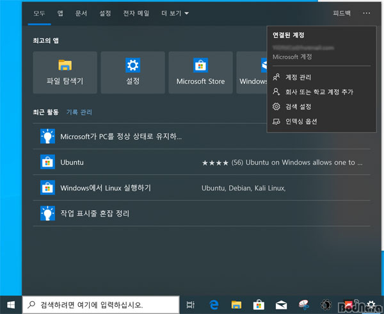Click the 피드백 button
This screenshot has width=384, height=314.
[x=342, y=13]
